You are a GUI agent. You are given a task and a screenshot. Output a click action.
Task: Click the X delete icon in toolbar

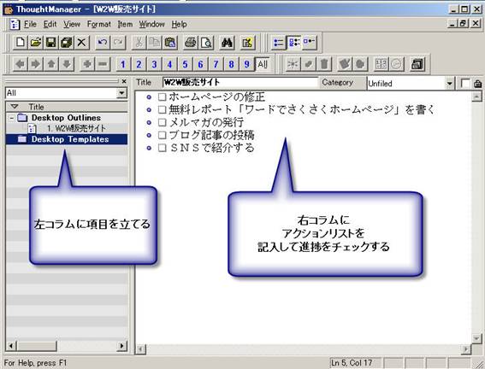click(81, 43)
